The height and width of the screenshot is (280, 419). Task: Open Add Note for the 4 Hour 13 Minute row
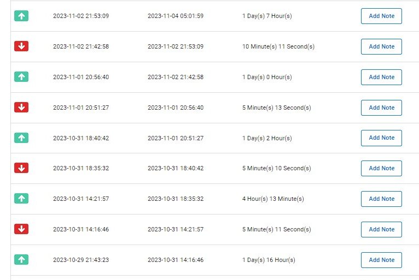click(381, 199)
